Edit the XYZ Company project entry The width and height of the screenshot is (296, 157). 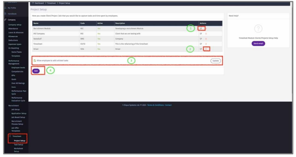tap(200, 34)
